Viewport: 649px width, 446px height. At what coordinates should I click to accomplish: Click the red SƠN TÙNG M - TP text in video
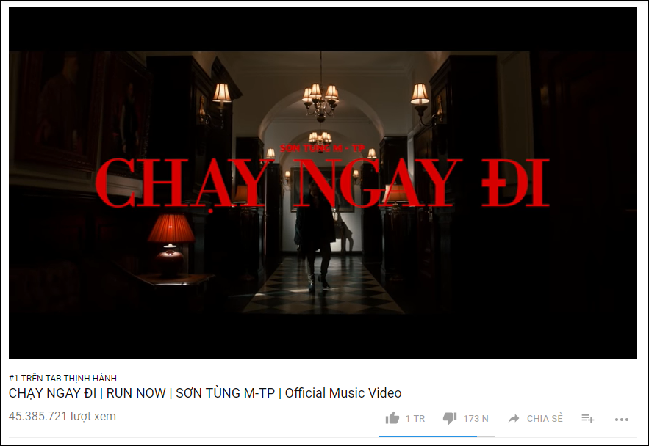(x=322, y=148)
